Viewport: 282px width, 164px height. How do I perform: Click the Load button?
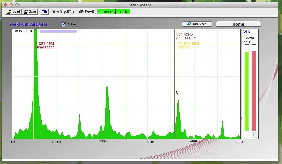click(x=13, y=12)
